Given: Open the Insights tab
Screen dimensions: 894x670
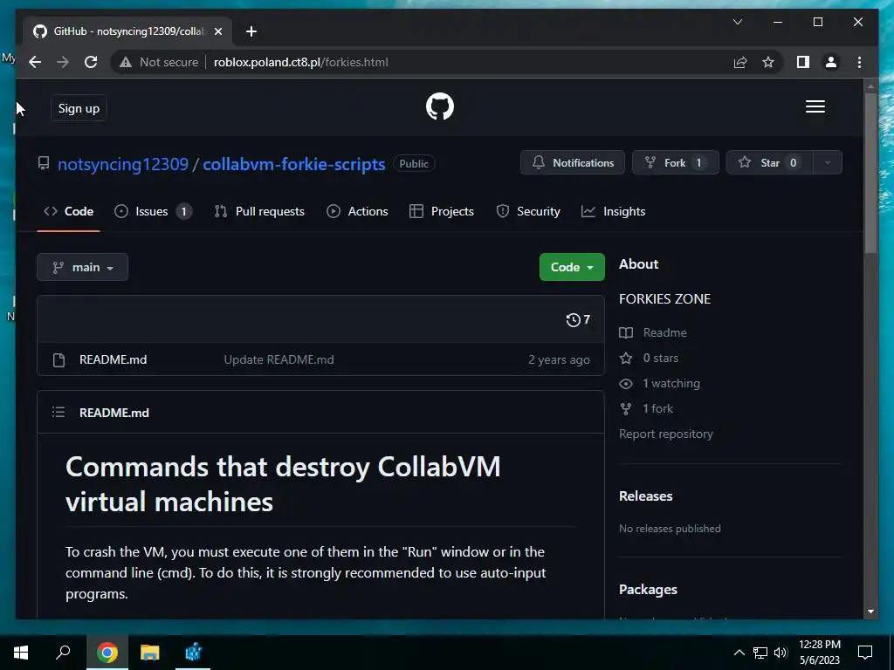Looking at the screenshot, I should [x=614, y=211].
